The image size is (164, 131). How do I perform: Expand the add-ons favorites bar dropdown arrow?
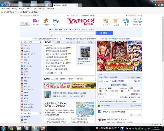41,12
